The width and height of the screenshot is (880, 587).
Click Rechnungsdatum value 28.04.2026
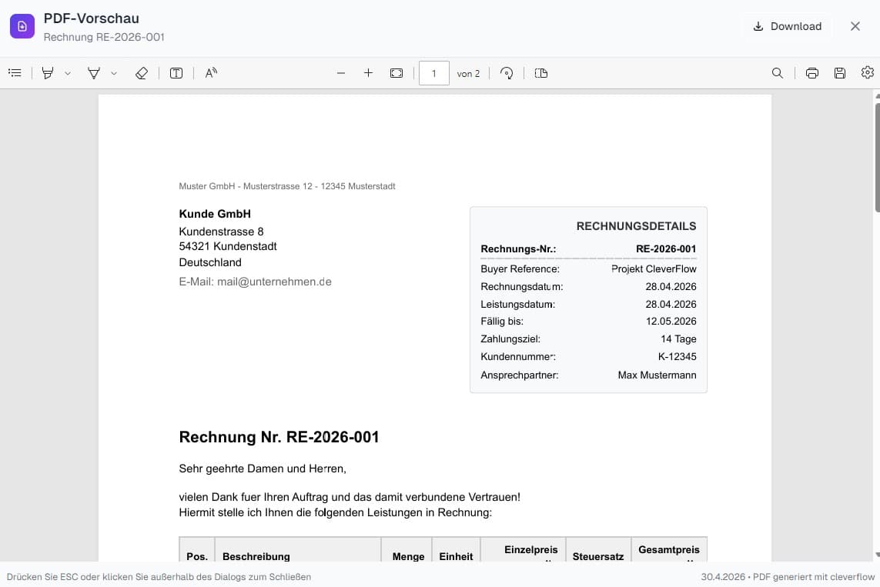coord(671,286)
